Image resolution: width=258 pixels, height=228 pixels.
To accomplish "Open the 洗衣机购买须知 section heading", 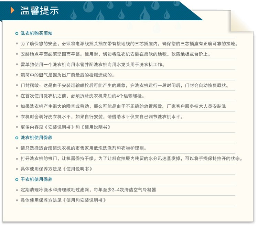I will 36,33.
